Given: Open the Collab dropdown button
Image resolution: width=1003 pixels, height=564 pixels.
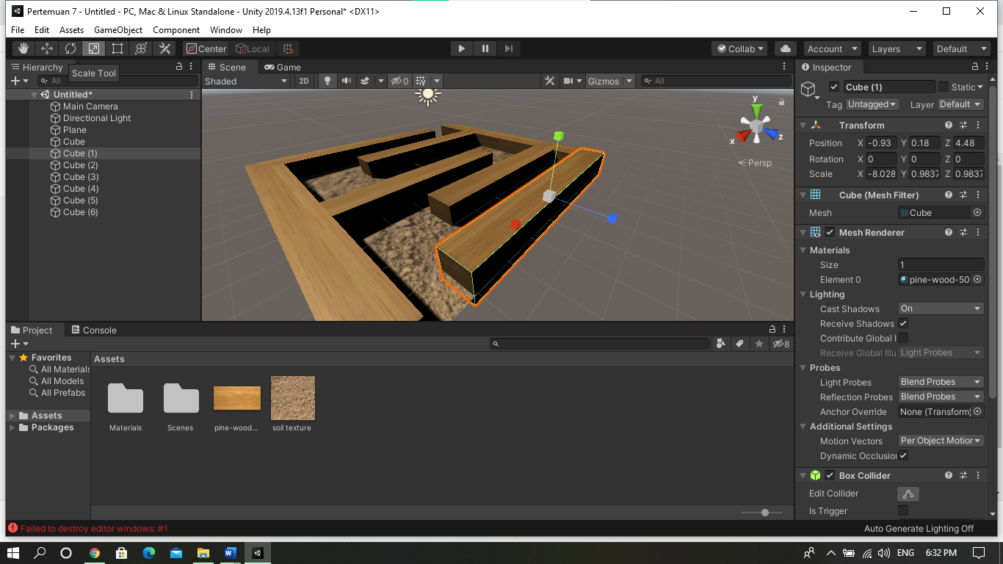Looking at the screenshot, I should 739,48.
